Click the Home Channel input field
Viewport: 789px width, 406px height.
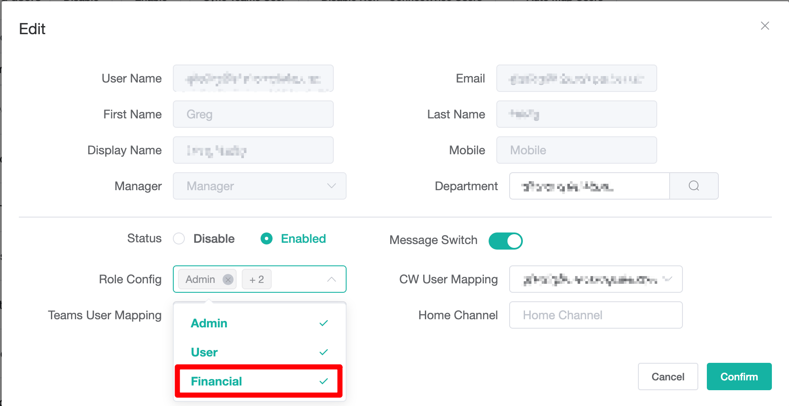pos(596,315)
